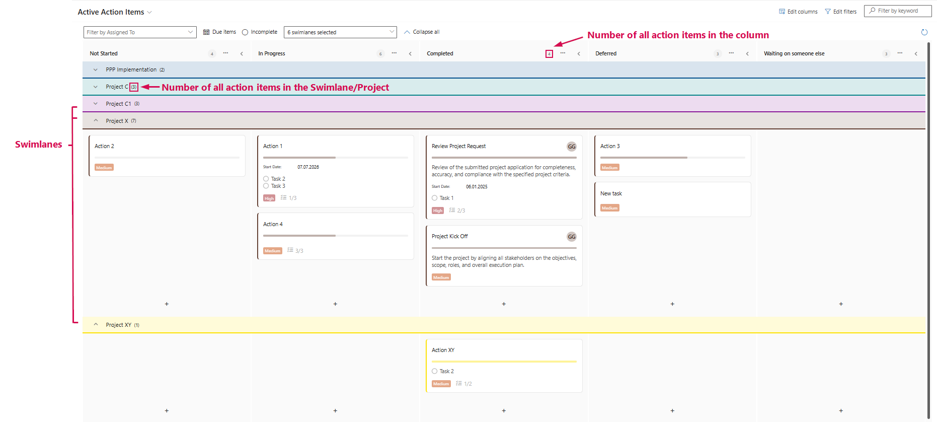
Task: Add item to In Progress in Project X
Action: tap(335, 304)
